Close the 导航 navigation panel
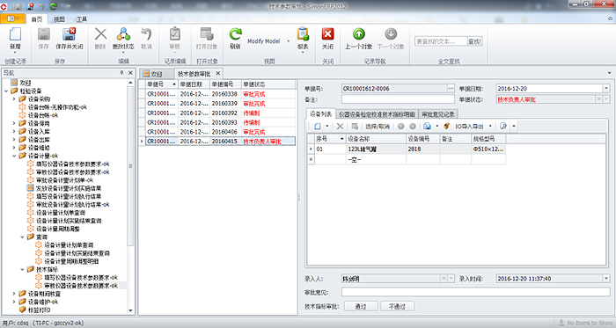Viewport: 616px width, 328px height. (x=131, y=73)
